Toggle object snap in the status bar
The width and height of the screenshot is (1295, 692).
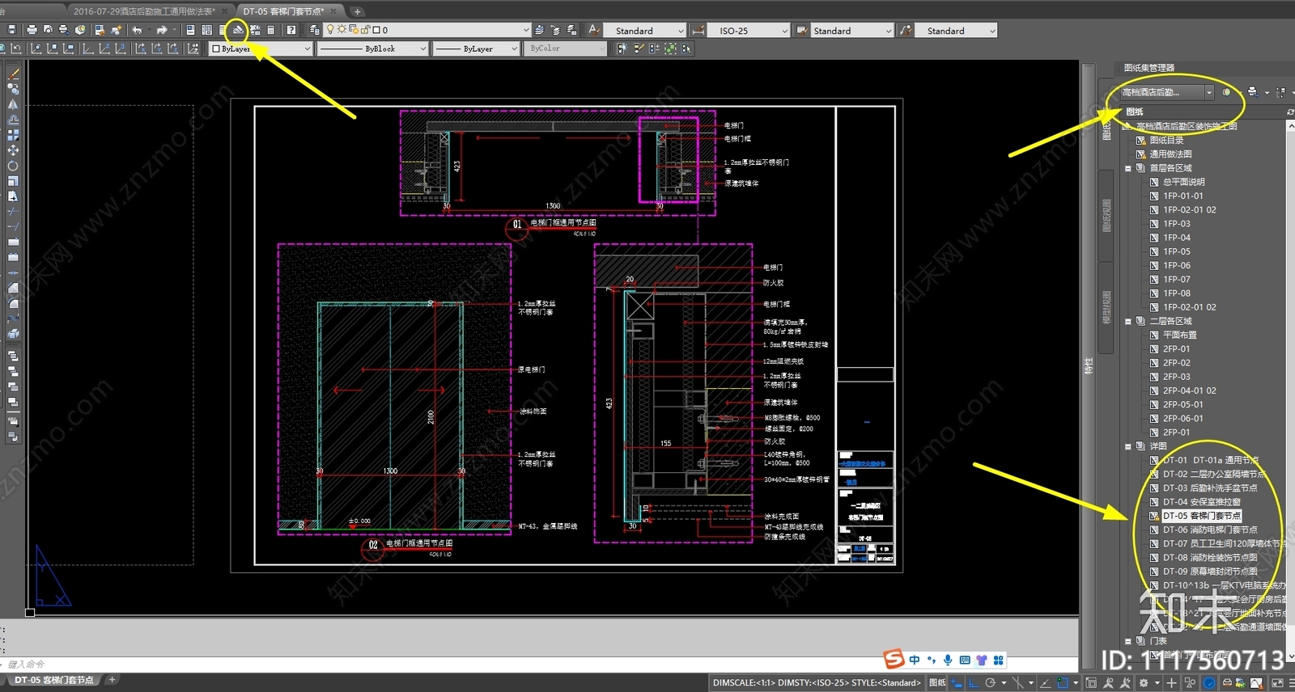[x=1063, y=683]
